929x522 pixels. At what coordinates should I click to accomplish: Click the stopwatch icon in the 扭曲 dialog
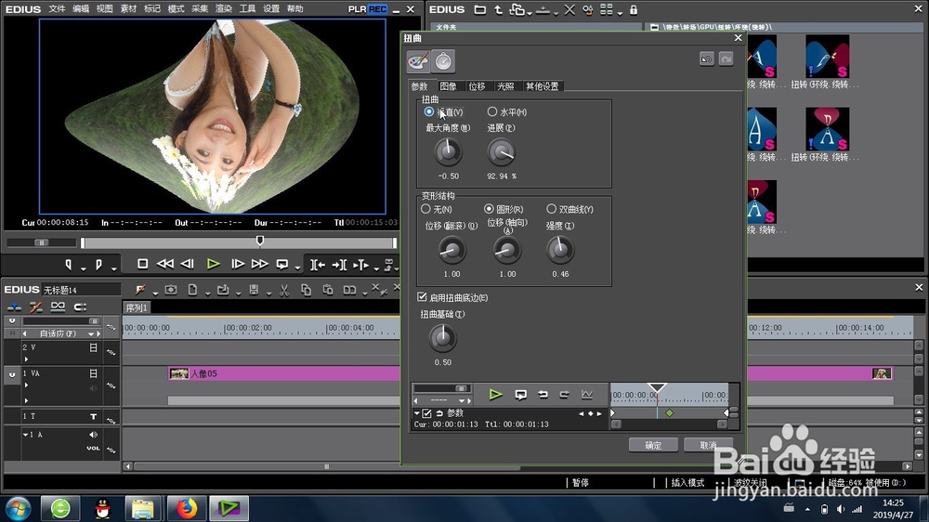click(x=443, y=61)
